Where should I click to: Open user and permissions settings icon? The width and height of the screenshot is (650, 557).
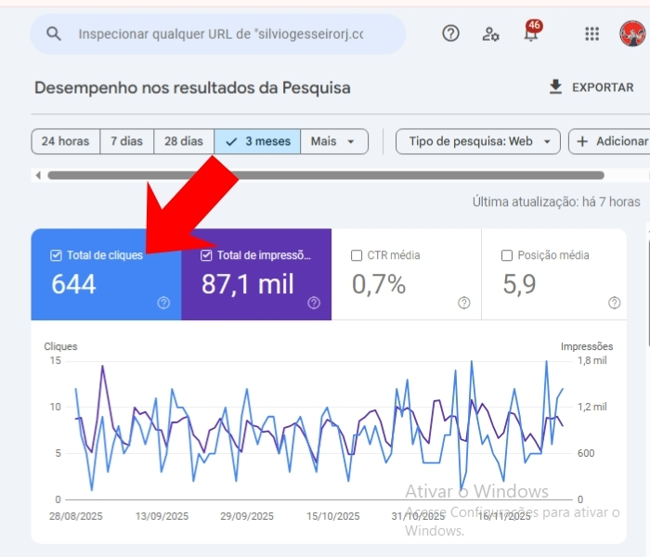click(x=491, y=34)
